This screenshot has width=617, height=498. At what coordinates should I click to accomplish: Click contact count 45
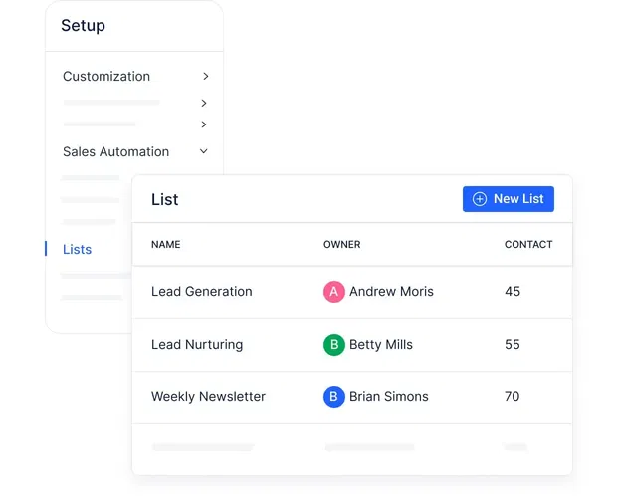tap(513, 291)
